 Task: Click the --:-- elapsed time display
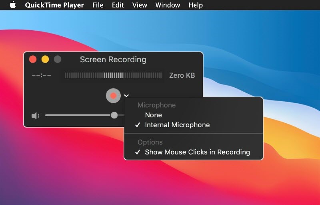point(42,75)
